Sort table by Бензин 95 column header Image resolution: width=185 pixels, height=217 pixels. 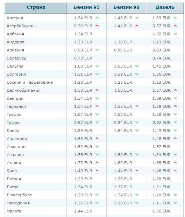click(x=86, y=7)
